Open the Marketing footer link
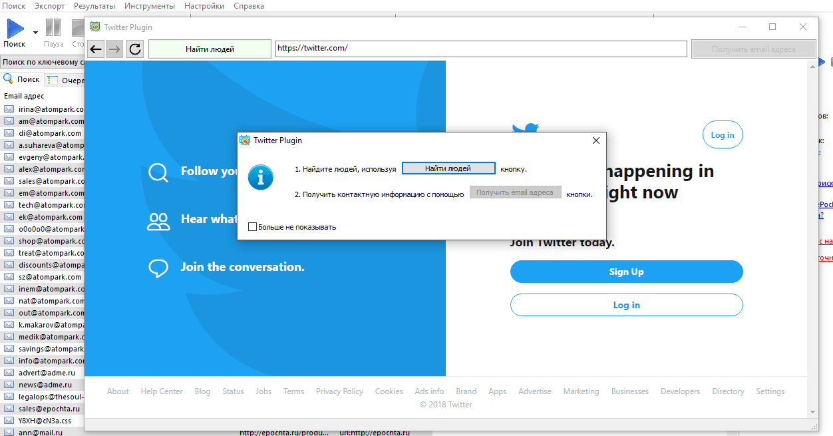The image size is (833, 436). (x=581, y=391)
